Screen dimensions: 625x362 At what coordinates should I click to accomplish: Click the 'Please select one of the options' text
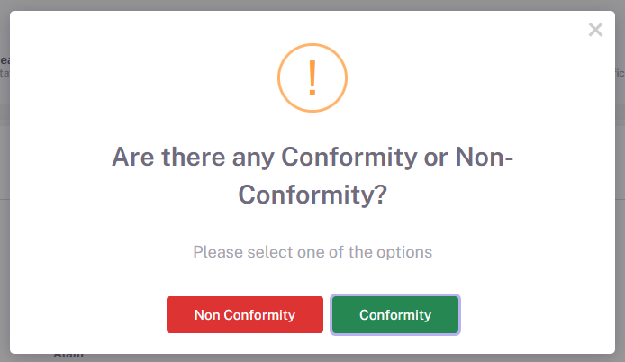click(312, 252)
